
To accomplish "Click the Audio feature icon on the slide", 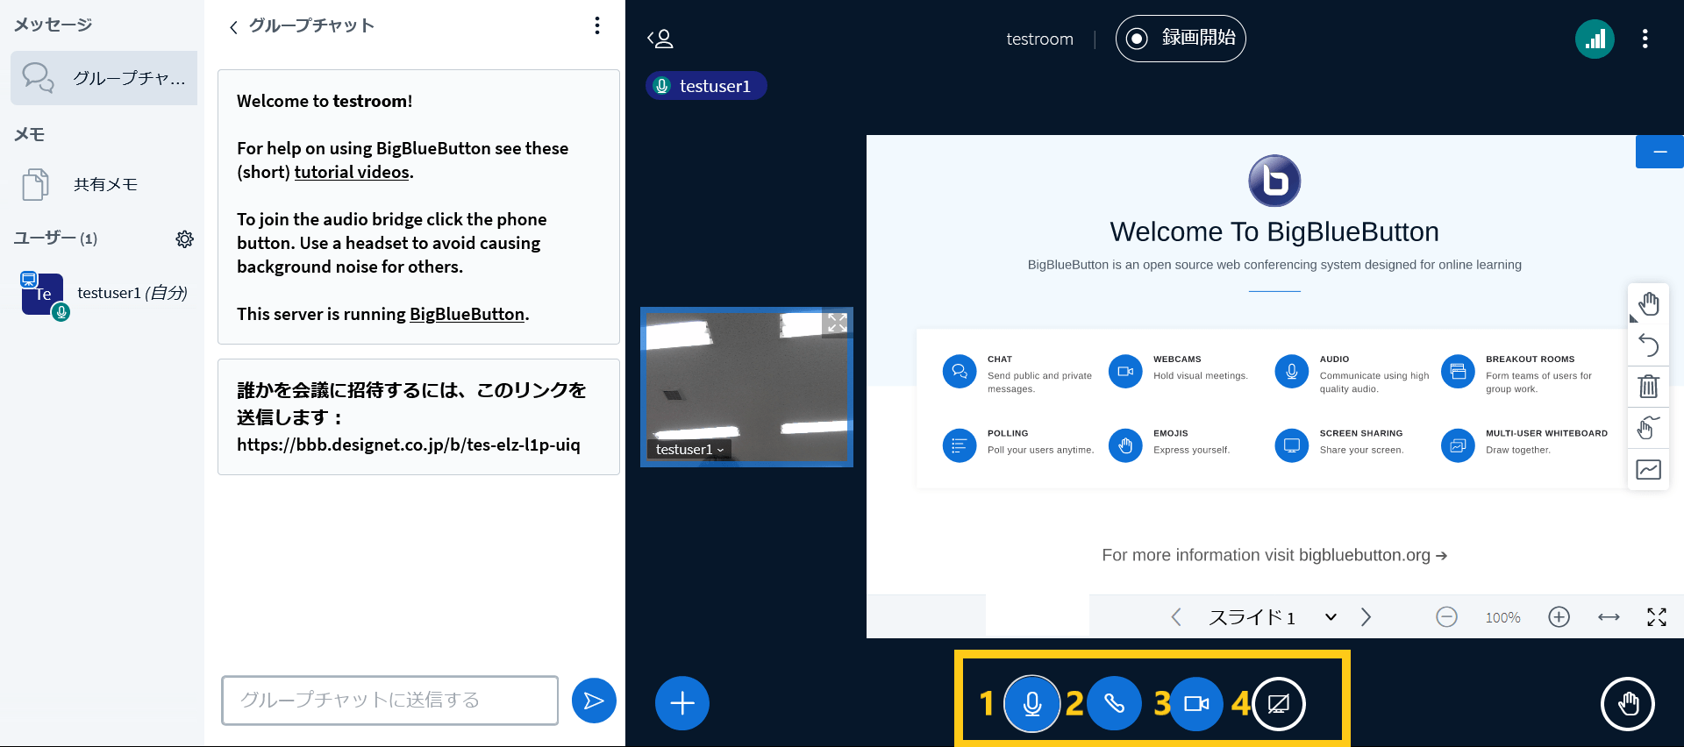I will click(x=1292, y=372).
